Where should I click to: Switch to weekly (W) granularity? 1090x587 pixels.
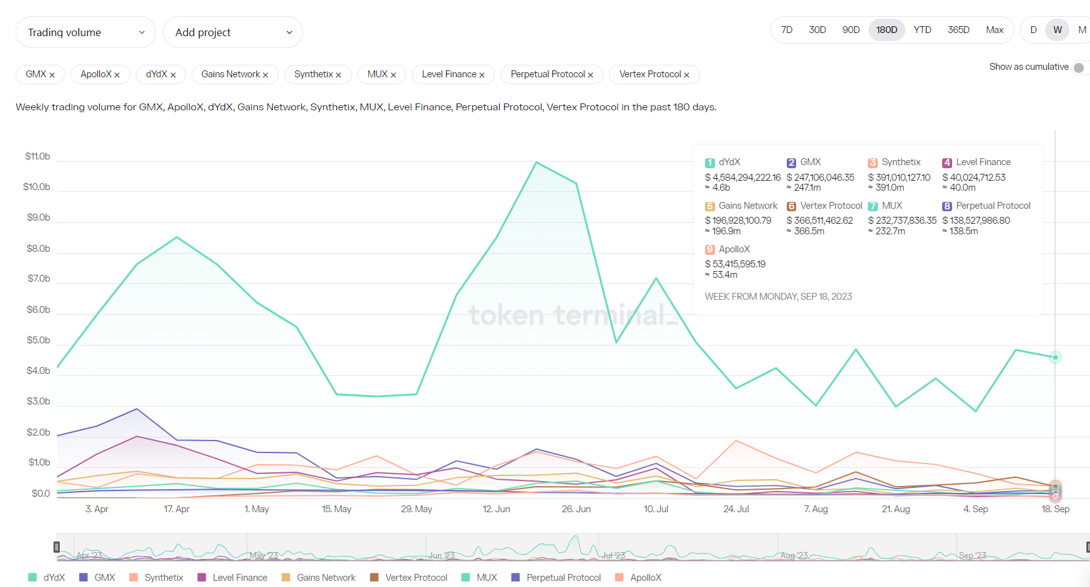click(1058, 30)
